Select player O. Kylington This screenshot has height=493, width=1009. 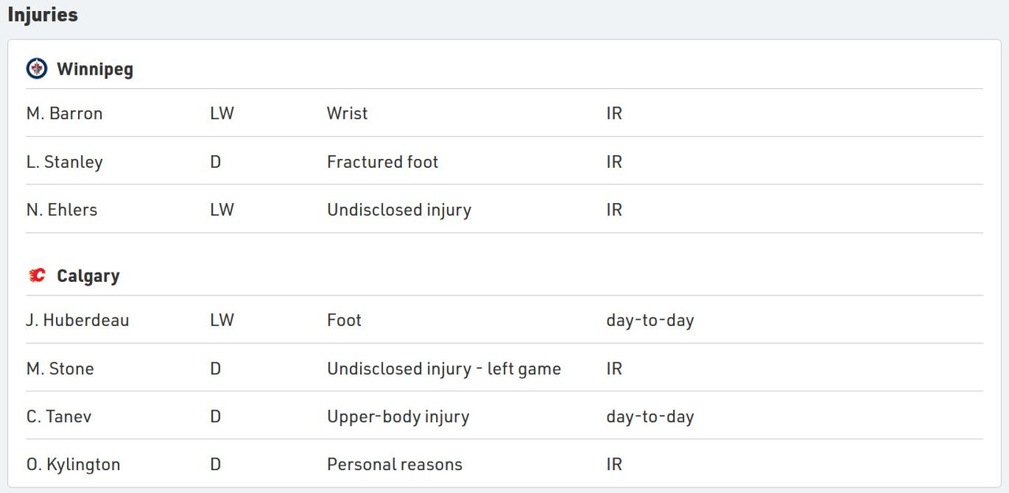point(73,465)
